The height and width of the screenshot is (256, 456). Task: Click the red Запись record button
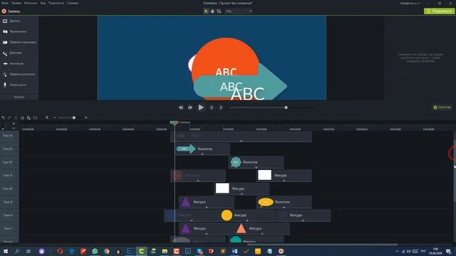[11, 11]
